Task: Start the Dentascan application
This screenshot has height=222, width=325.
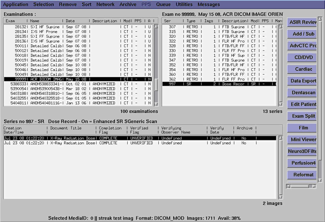Action: (x=303, y=93)
